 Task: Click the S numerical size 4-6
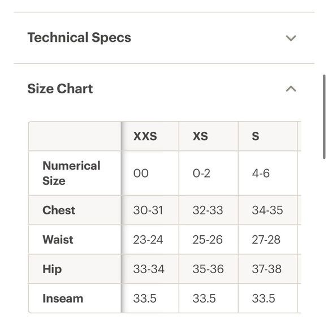(x=261, y=174)
